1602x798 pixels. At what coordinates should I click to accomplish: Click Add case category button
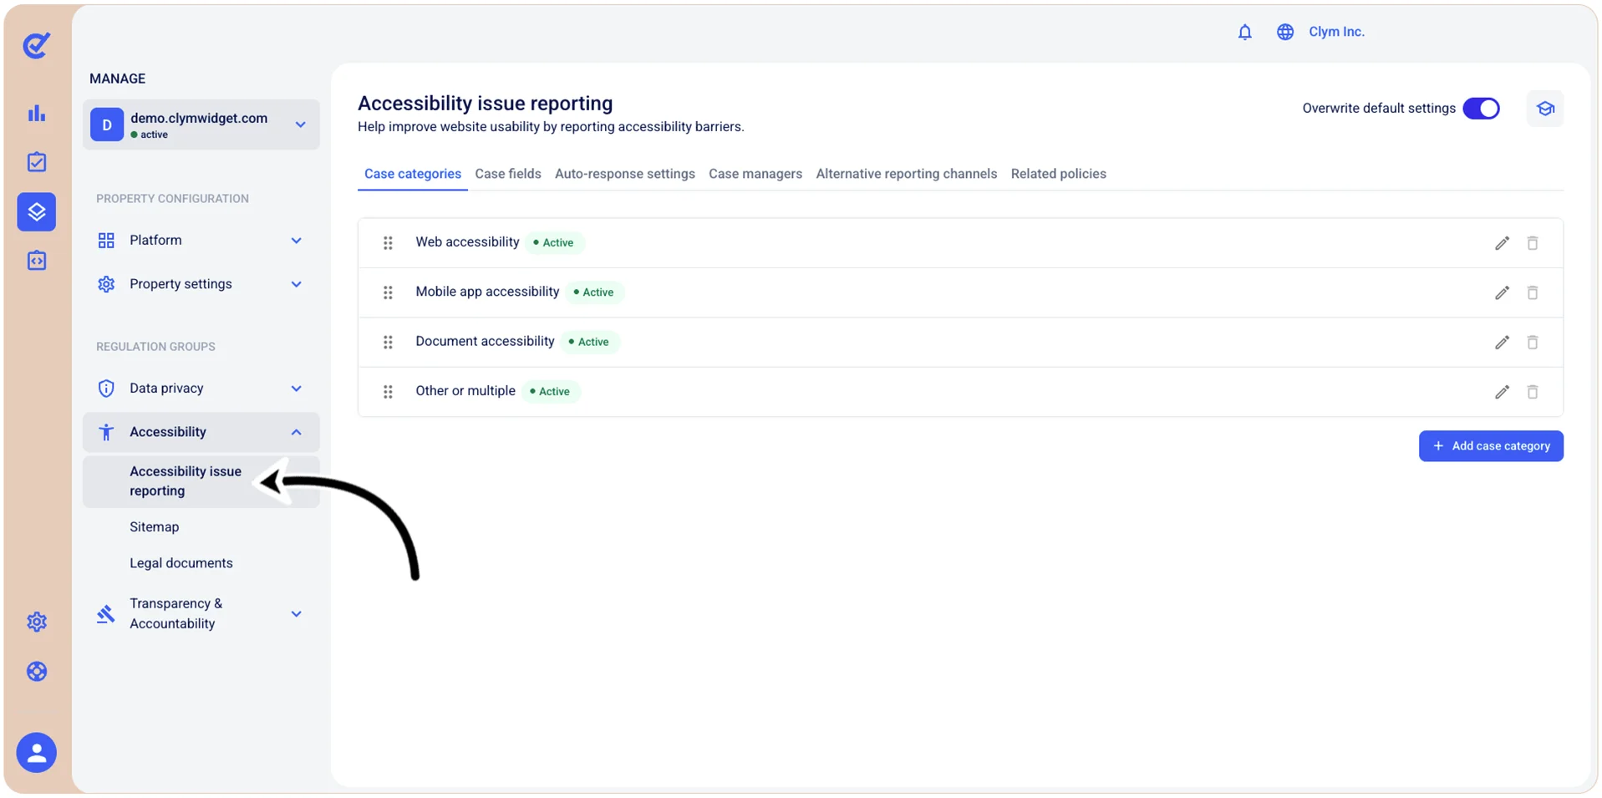click(1491, 446)
